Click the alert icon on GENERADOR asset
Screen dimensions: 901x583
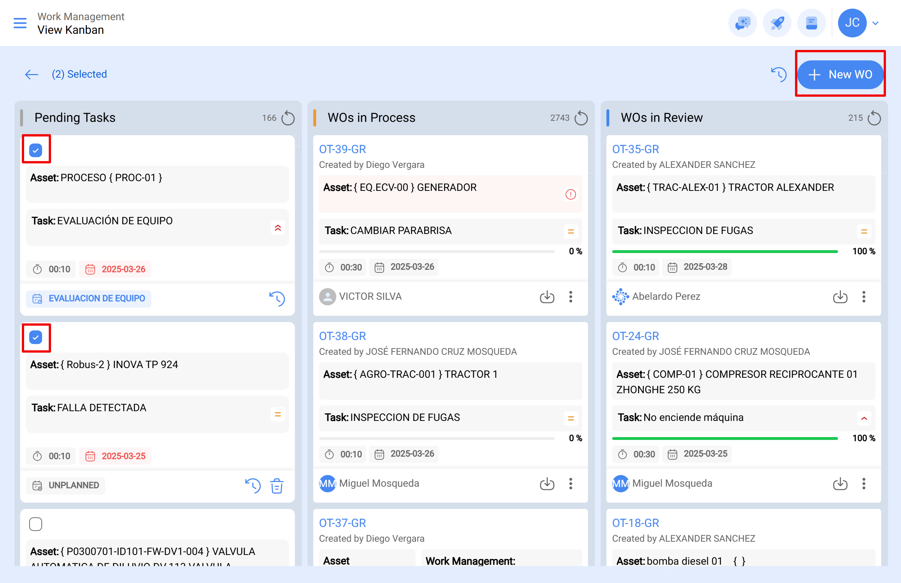pos(570,194)
